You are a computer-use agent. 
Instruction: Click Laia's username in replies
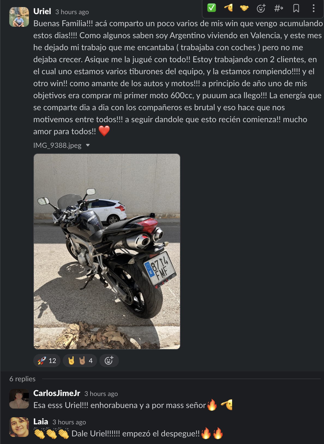(41, 422)
